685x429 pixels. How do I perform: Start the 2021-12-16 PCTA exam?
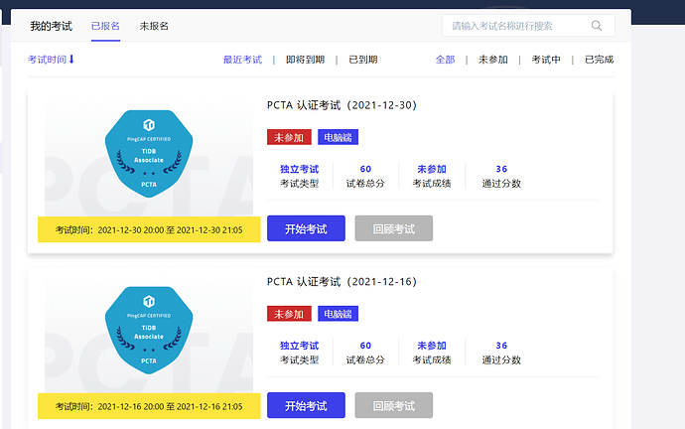click(x=306, y=405)
